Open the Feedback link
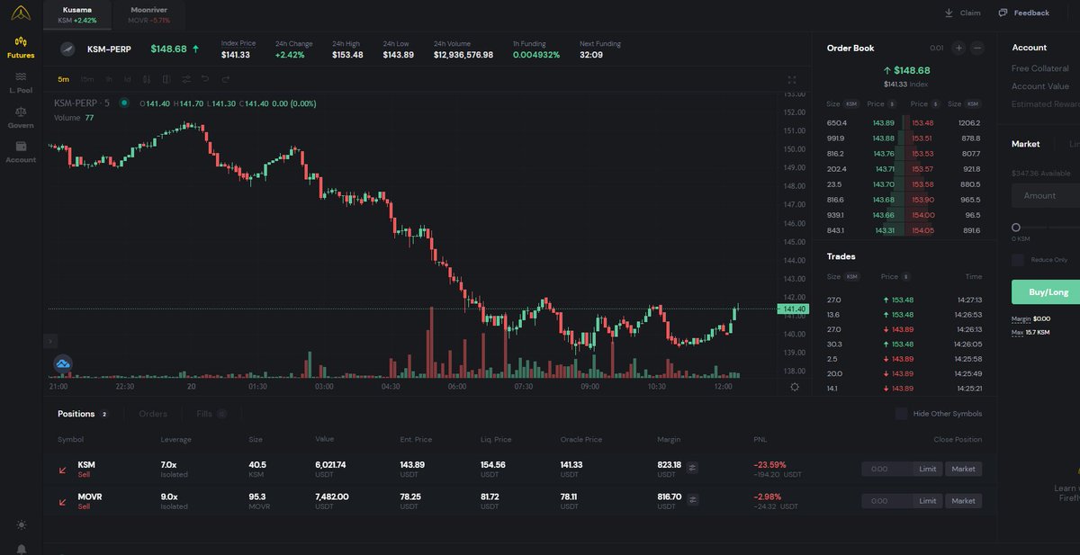This screenshot has height=555, width=1080. (1023, 13)
